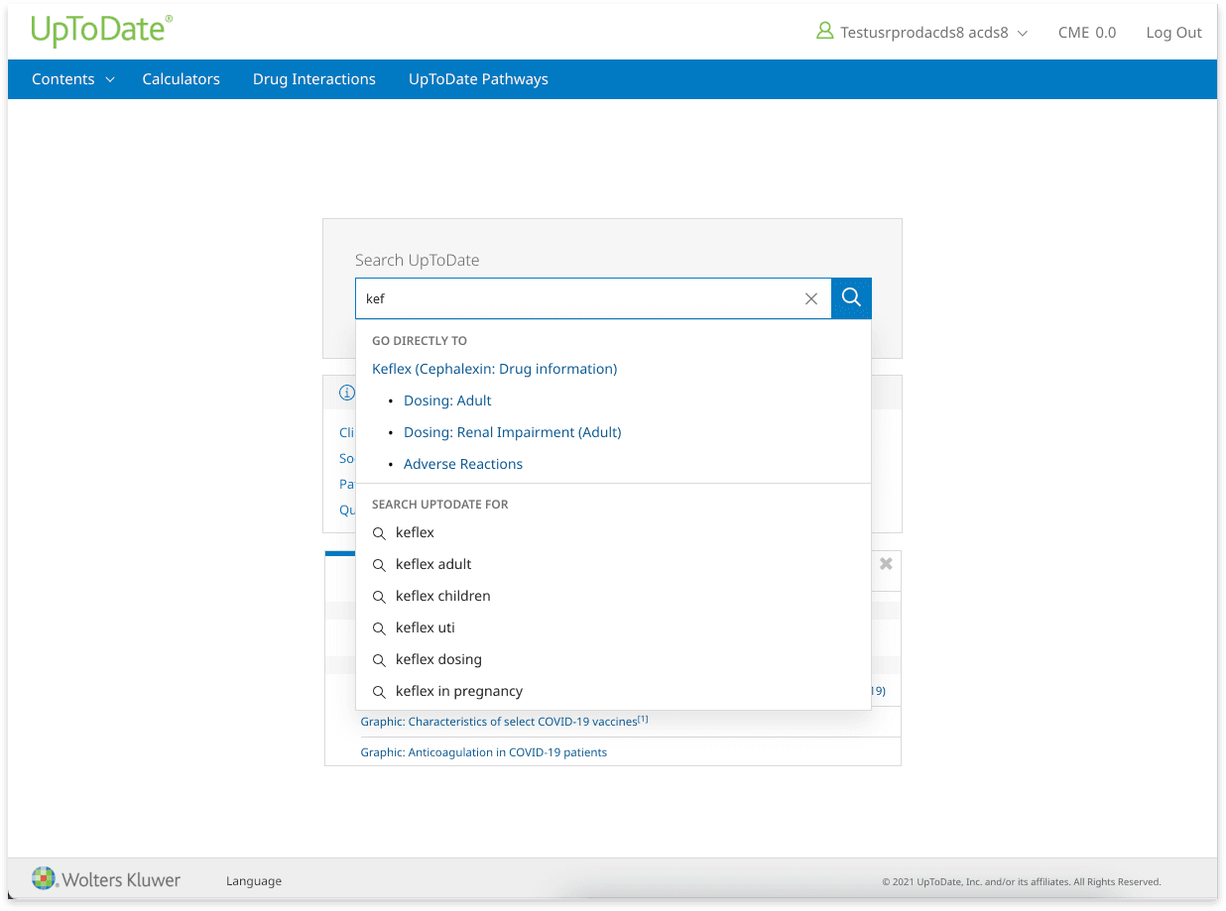Image resolution: width=1226 pixels, height=911 pixels.
Task: Click the user profile icon
Action: (824, 32)
